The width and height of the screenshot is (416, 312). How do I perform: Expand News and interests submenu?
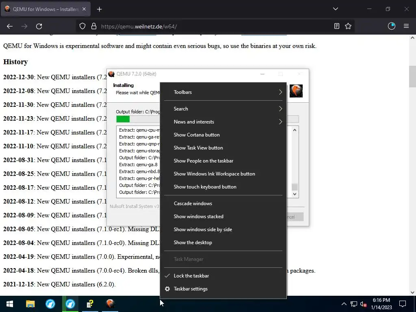[x=223, y=122]
